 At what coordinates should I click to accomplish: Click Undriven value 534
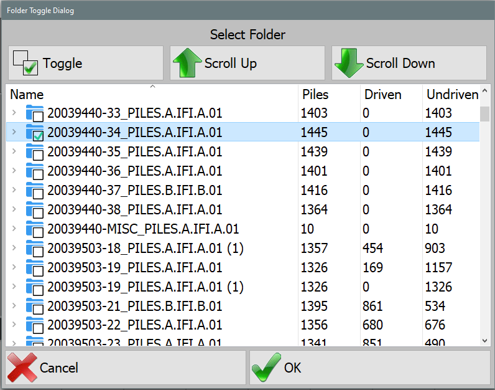pos(435,306)
